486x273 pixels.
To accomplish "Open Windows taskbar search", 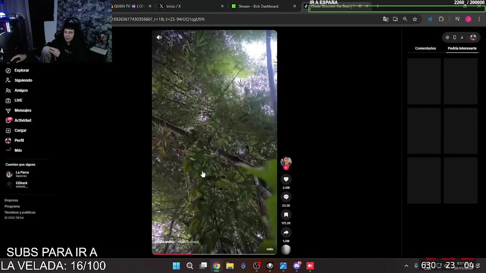I will pos(190,266).
